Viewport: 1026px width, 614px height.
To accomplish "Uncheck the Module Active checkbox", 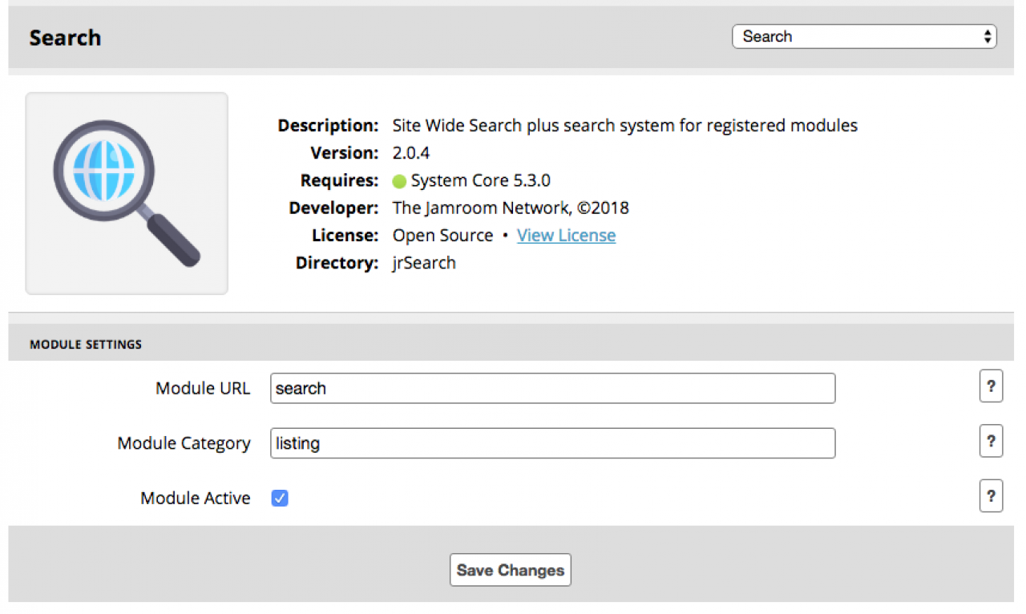I will 280,499.
